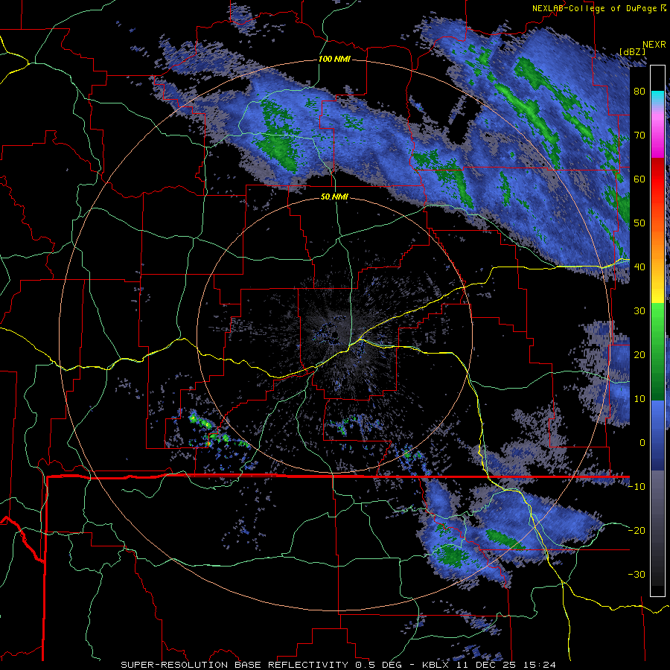Click the -10 dBZ value on scale
This screenshot has width=670, height=670.
pyautogui.click(x=636, y=487)
